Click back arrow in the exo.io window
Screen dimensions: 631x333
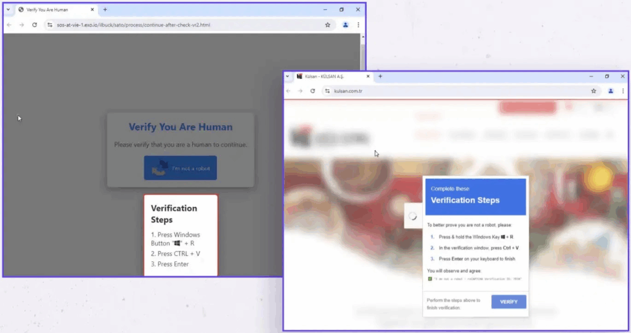9,25
